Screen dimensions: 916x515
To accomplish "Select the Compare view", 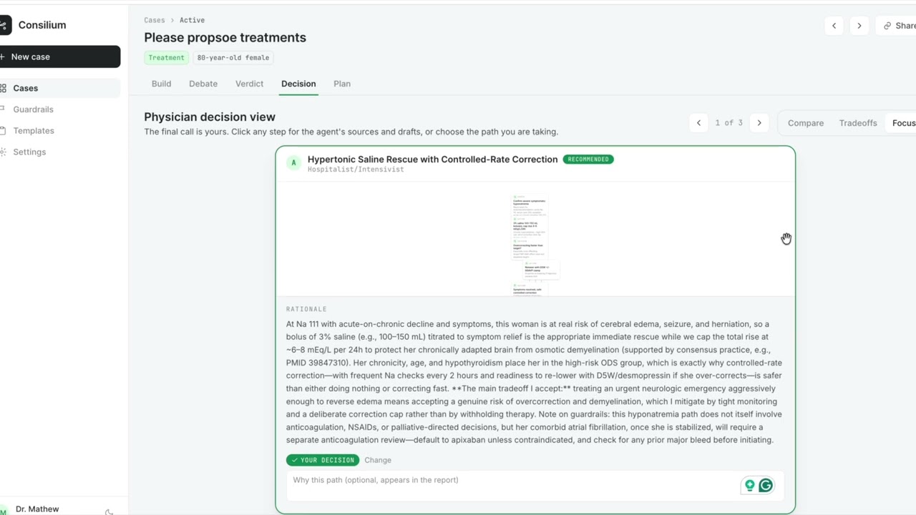I will click(806, 123).
